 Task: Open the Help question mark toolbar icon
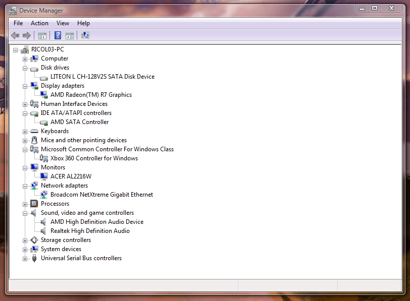tap(58, 35)
